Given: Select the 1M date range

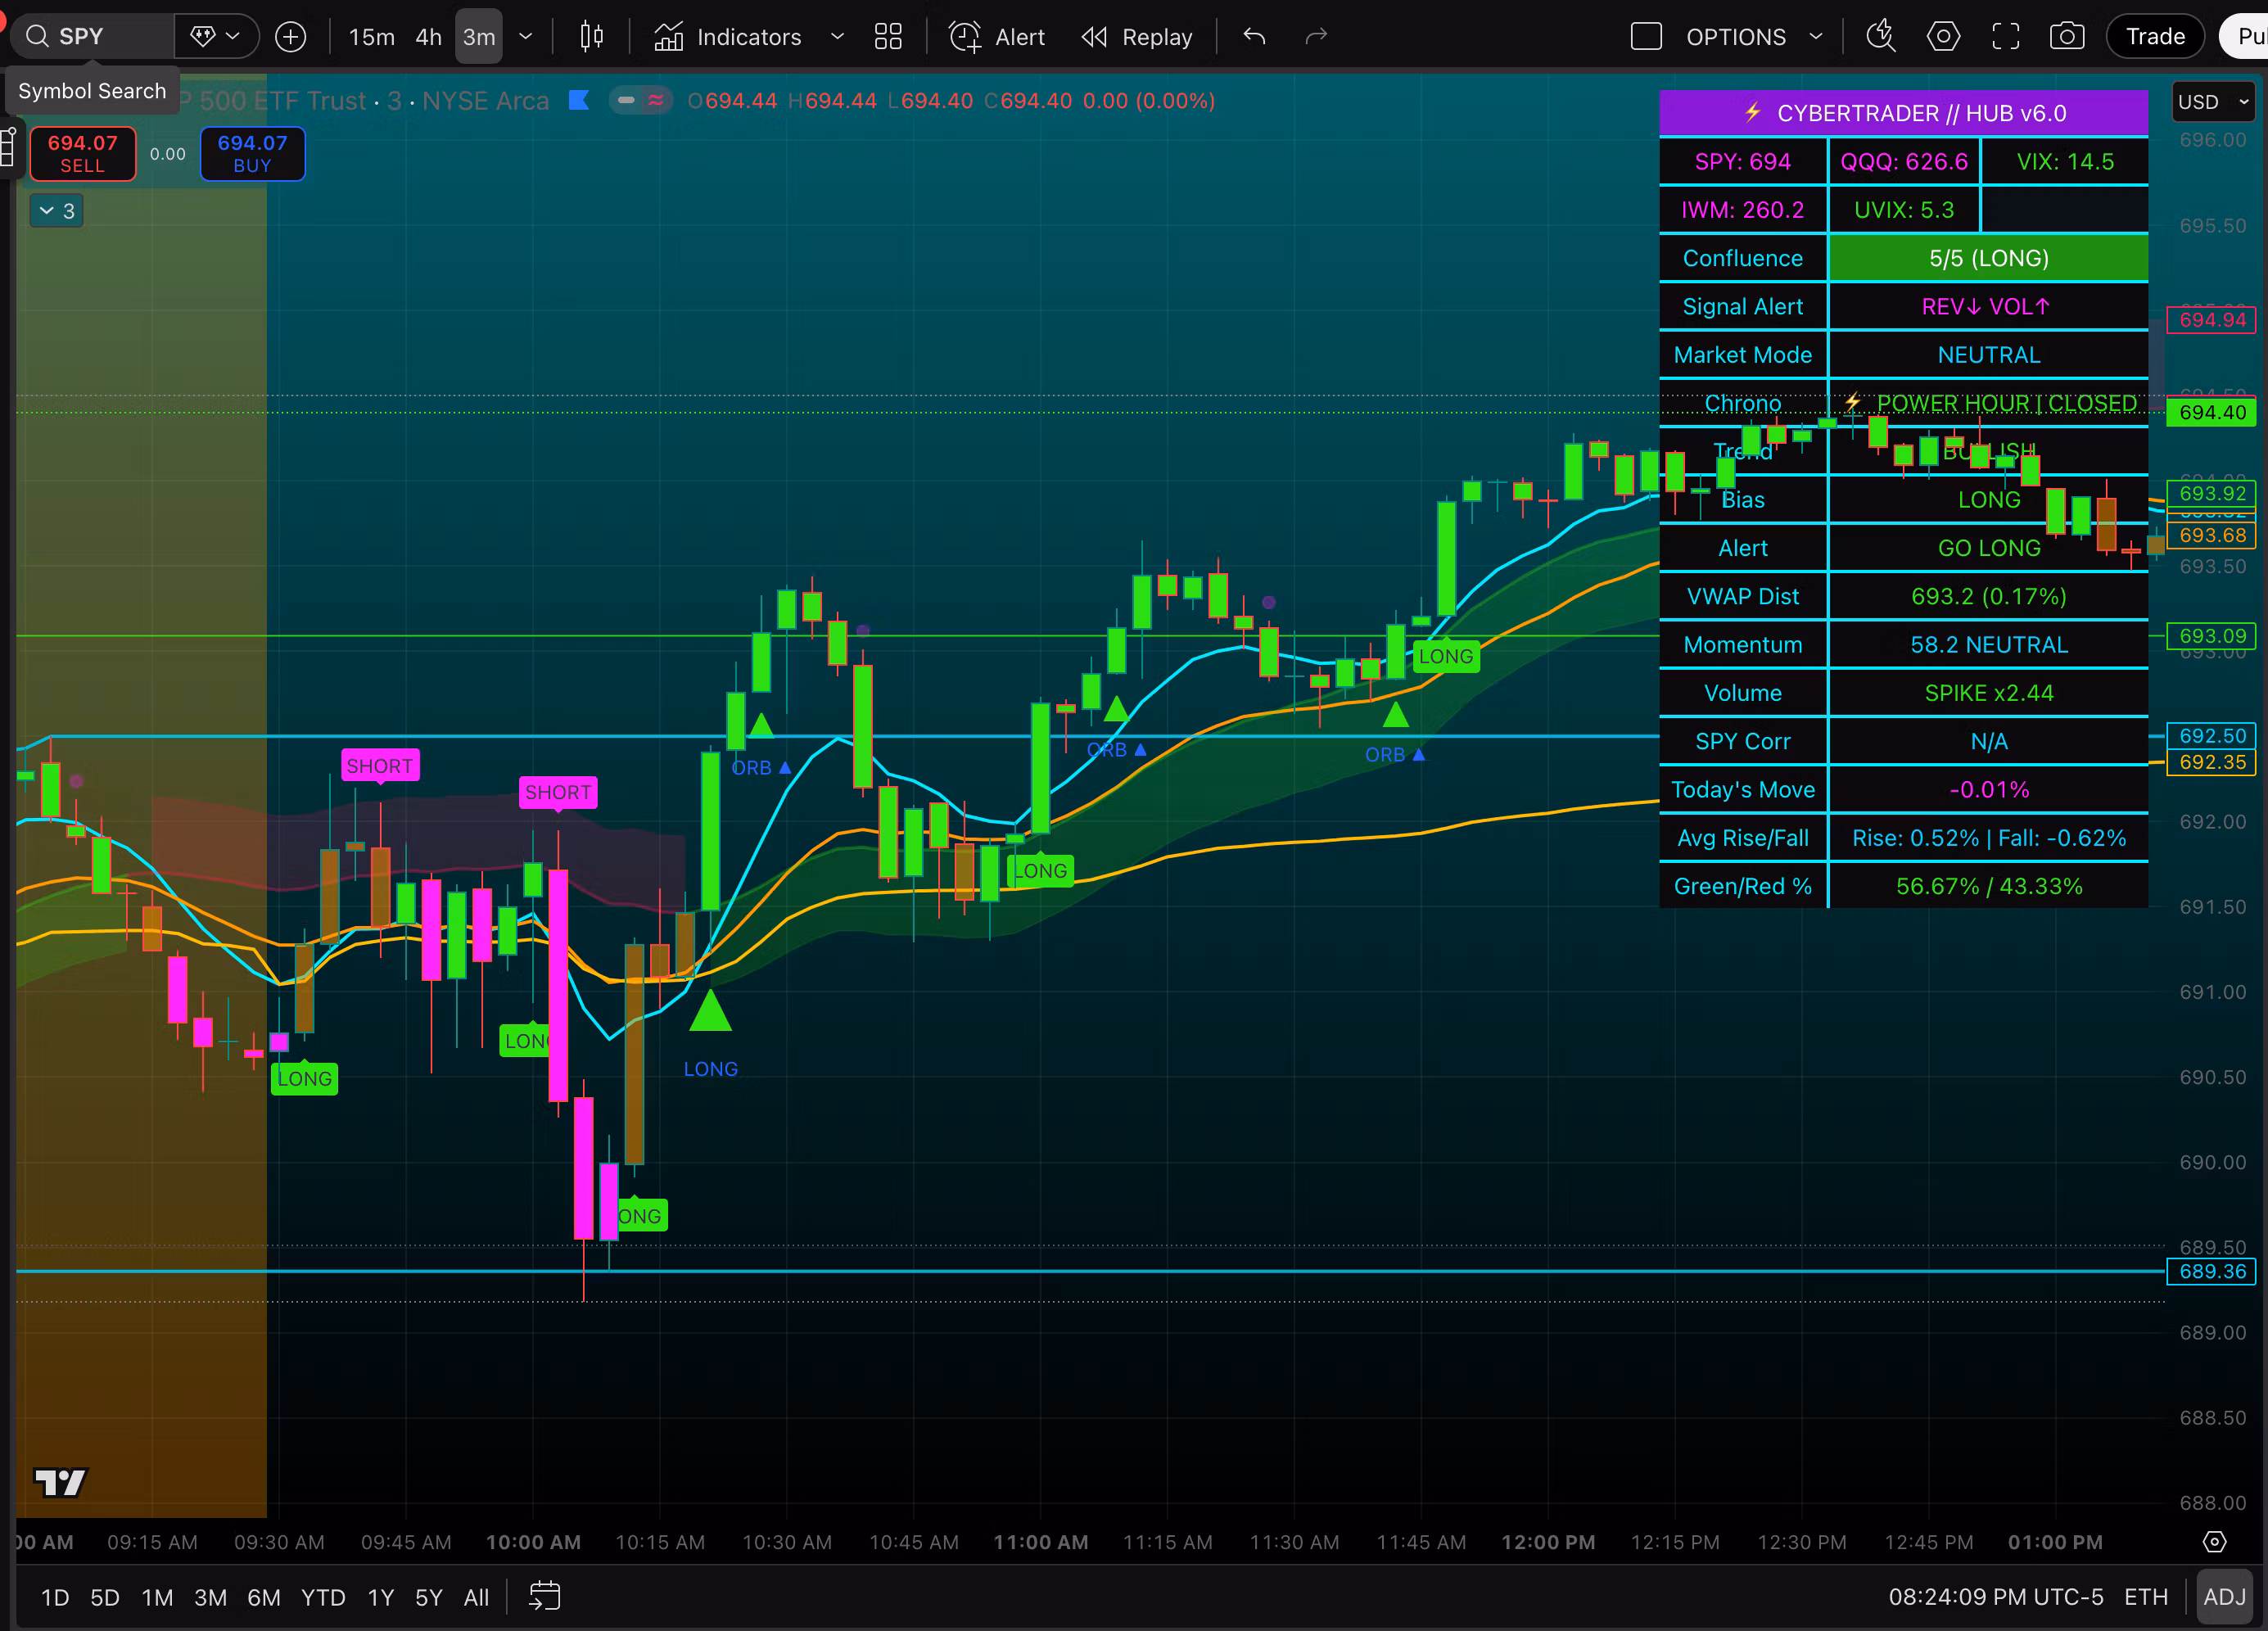Looking at the screenshot, I should click(157, 1597).
